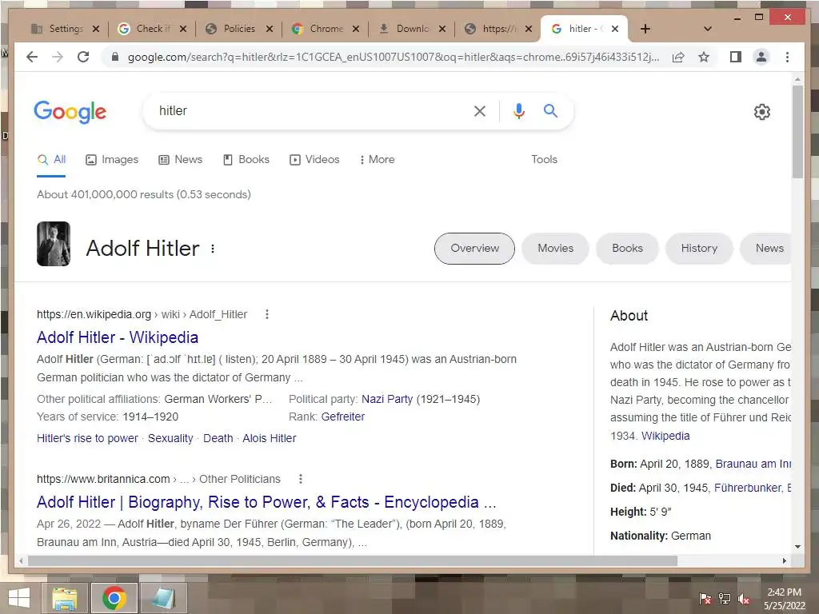
Task: Open About this result menu for Britannica
Action: (301, 479)
